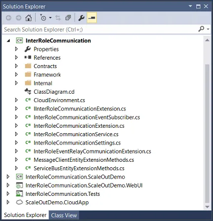Open the Window Position dropdown in title bar
Viewport: 213px width, 221px height.
(x=190, y=6)
